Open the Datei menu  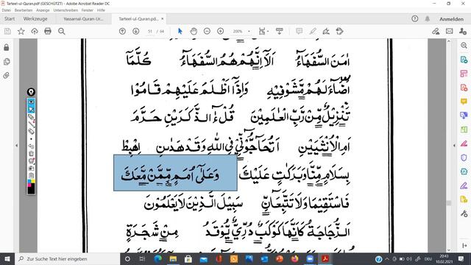click(7, 10)
